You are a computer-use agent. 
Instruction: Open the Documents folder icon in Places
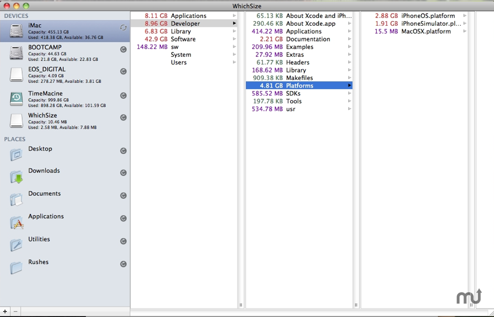pyautogui.click(x=16, y=199)
